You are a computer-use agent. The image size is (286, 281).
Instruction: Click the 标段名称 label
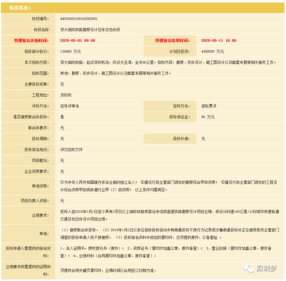coord(42,30)
